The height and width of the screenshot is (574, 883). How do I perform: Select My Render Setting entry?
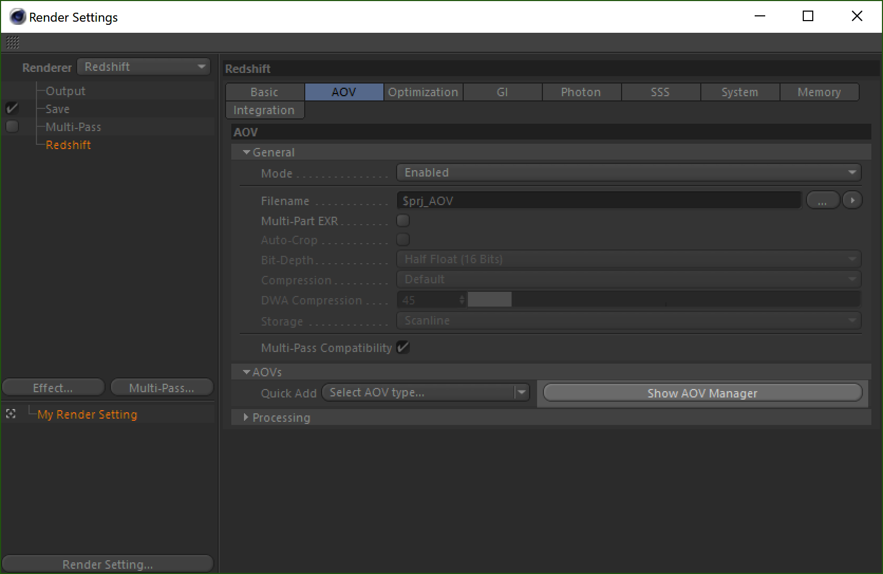tap(87, 414)
